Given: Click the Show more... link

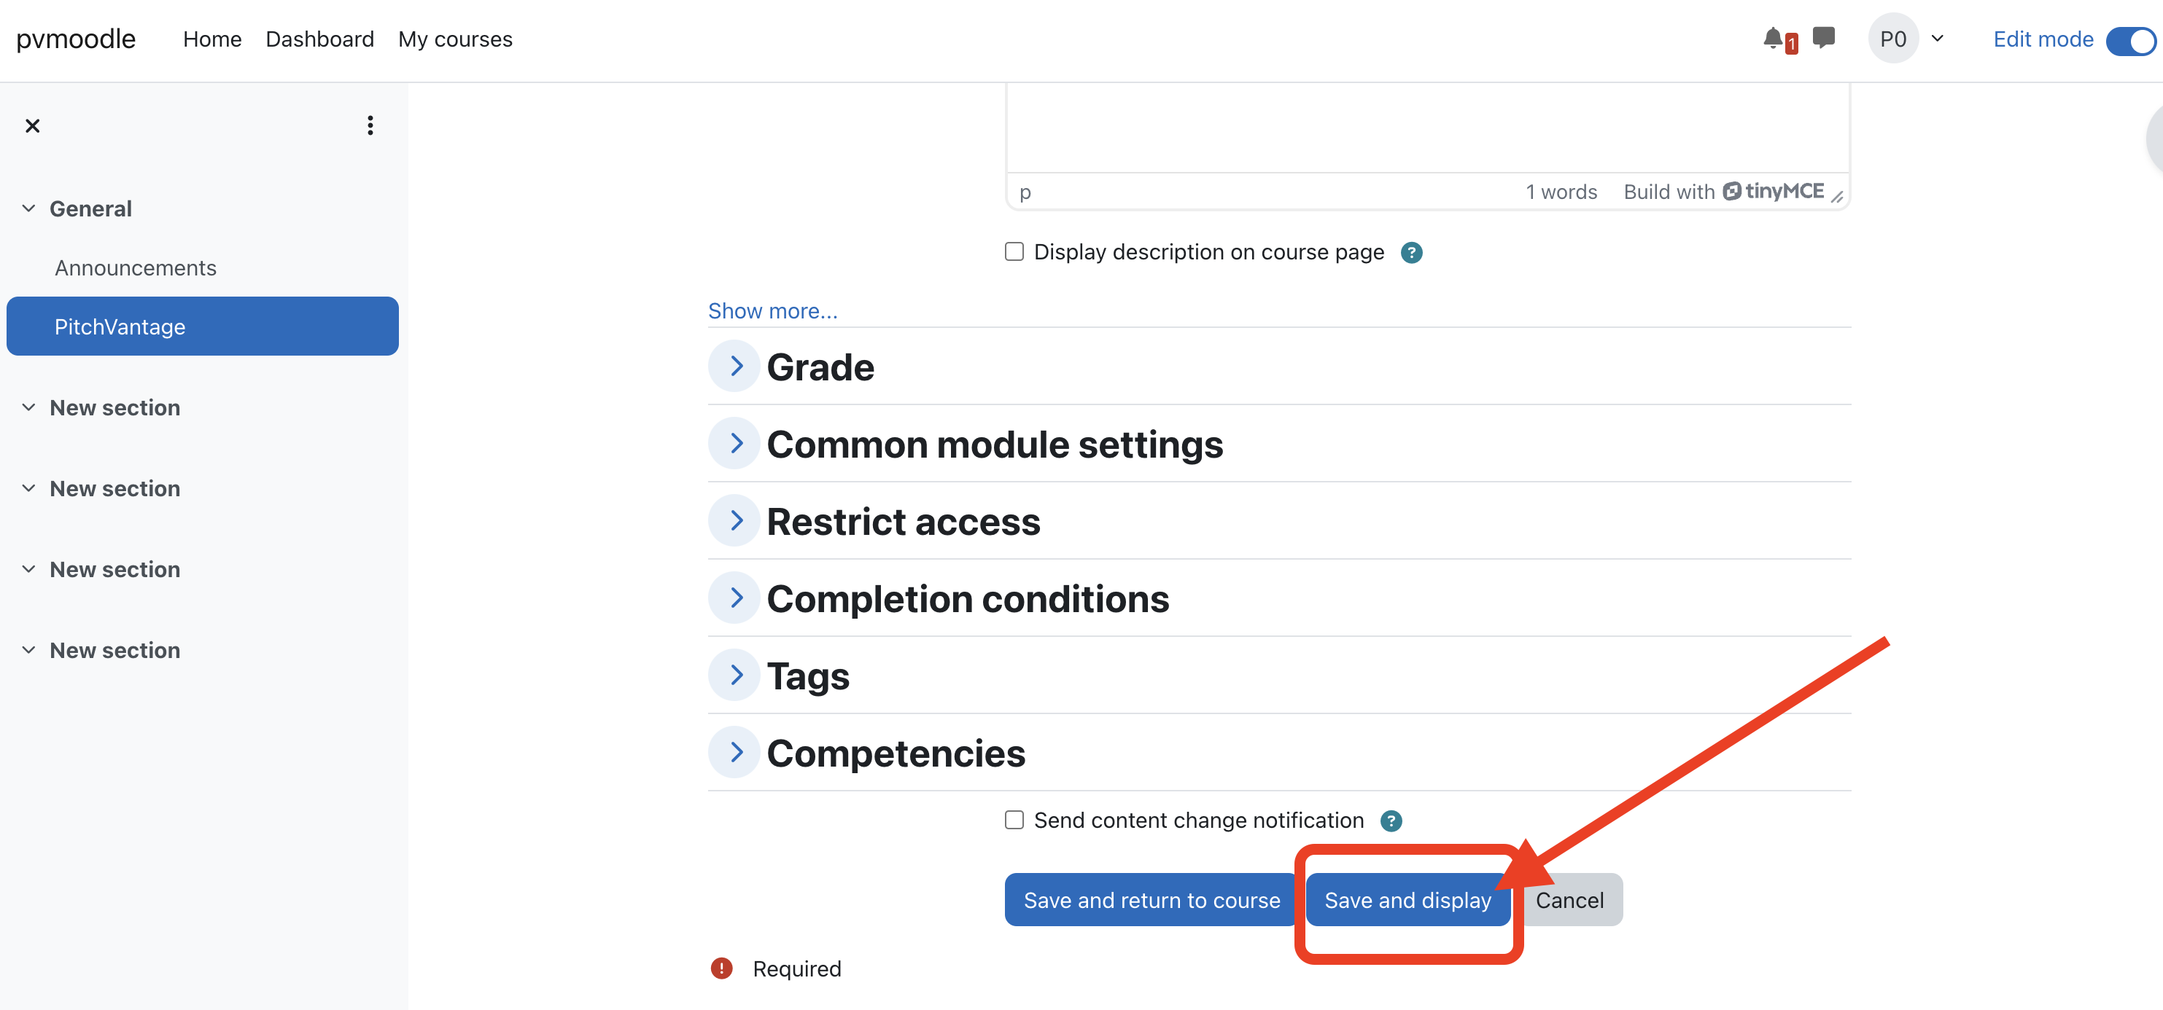Looking at the screenshot, I should pyautogui.click(x=772, y=311).
